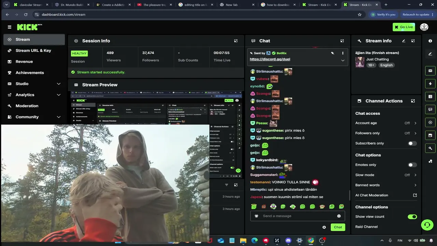Screen dimensions: 437x246
Task: Expand the Session Info panel to fullscreen
Action: (236, 41)
